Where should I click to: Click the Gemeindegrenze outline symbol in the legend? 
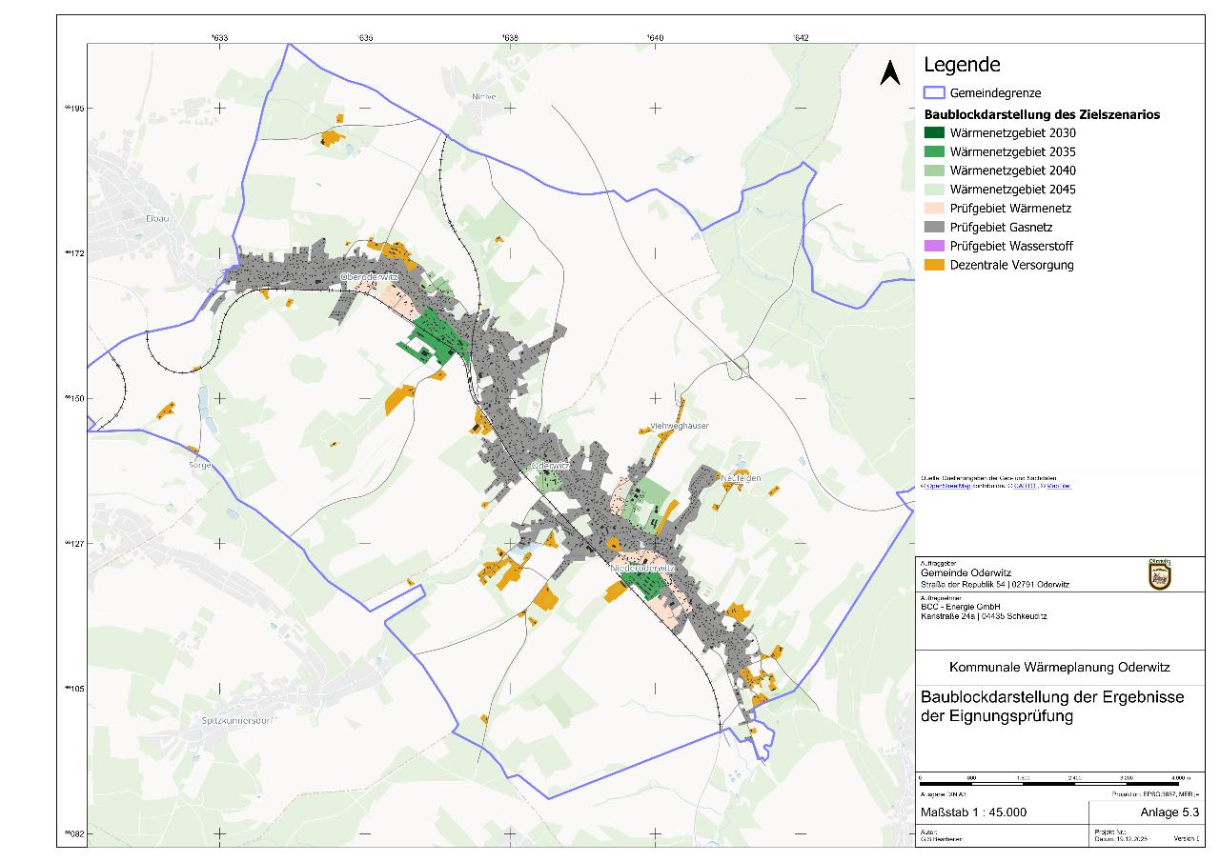[x=934, y=93]
